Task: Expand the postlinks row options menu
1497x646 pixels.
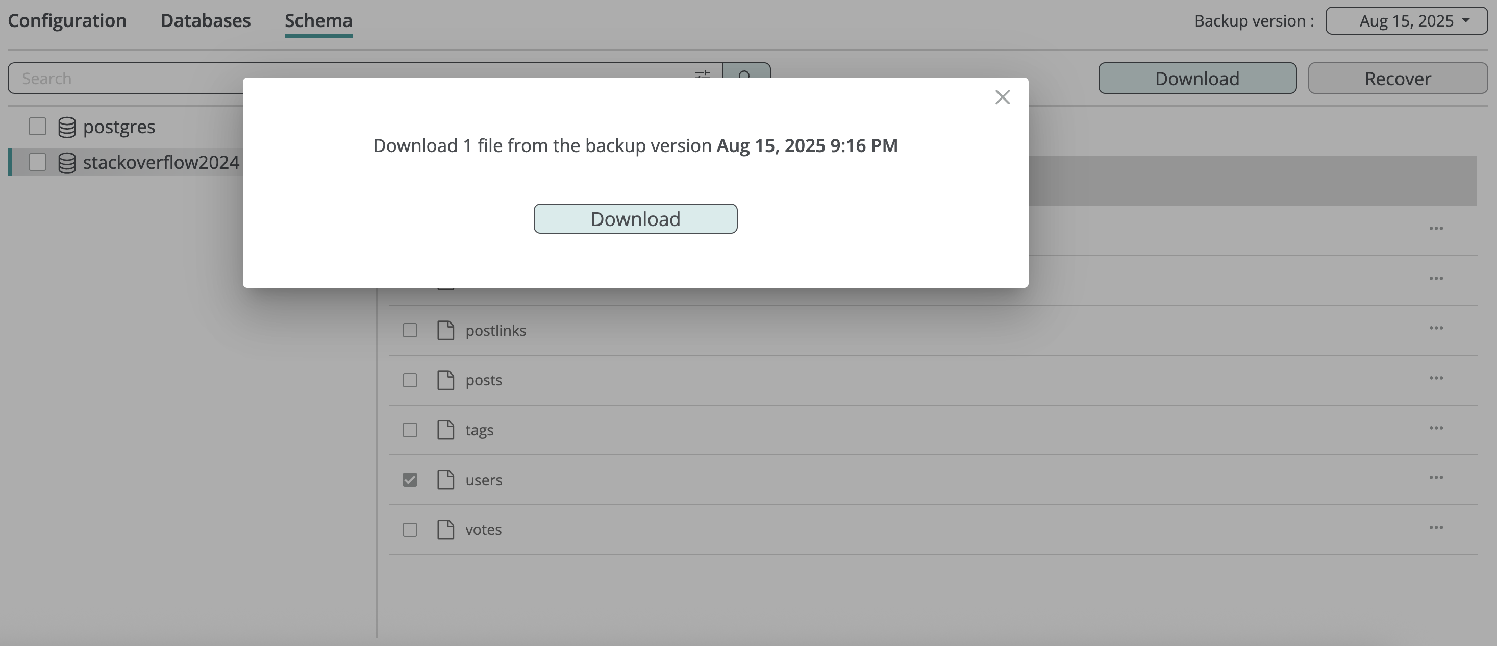Action: pos(1435,328)
